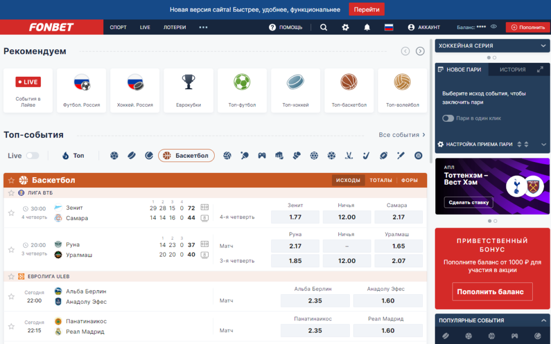Image resolution: width=551 pixels, height=344 pixels.
Task: Enable Пари в один клик switch
Action: click(x=448, y=119)
